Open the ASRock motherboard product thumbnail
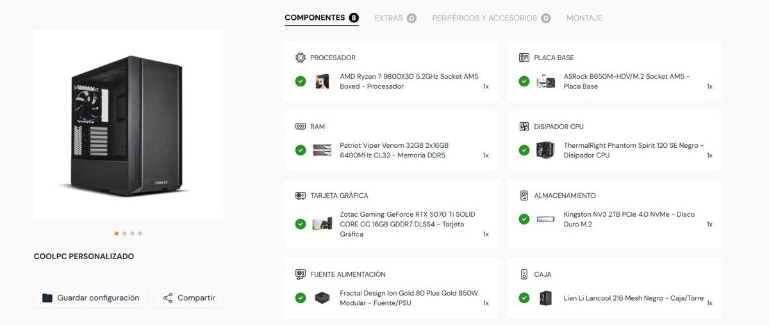Screen dimensions: 769x325 tap(546, 81)
